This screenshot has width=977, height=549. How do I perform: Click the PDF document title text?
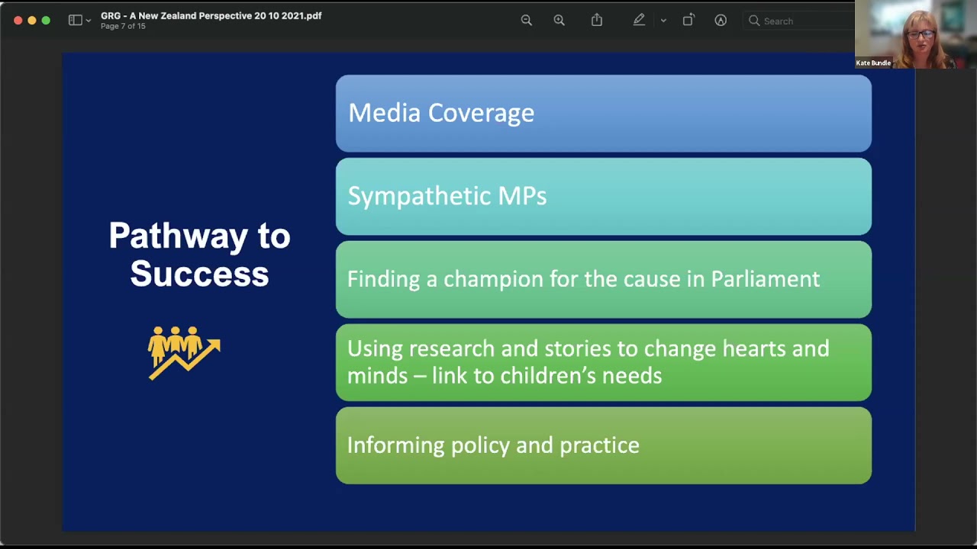(211, 15)
